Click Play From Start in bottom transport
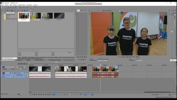177x100 pixels. click(34, 94)
